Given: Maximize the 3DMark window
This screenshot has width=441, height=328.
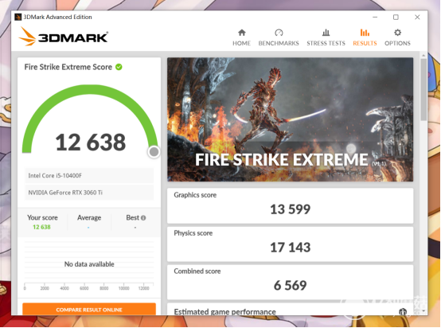Looking at the screenshot, I should (396, 18).
